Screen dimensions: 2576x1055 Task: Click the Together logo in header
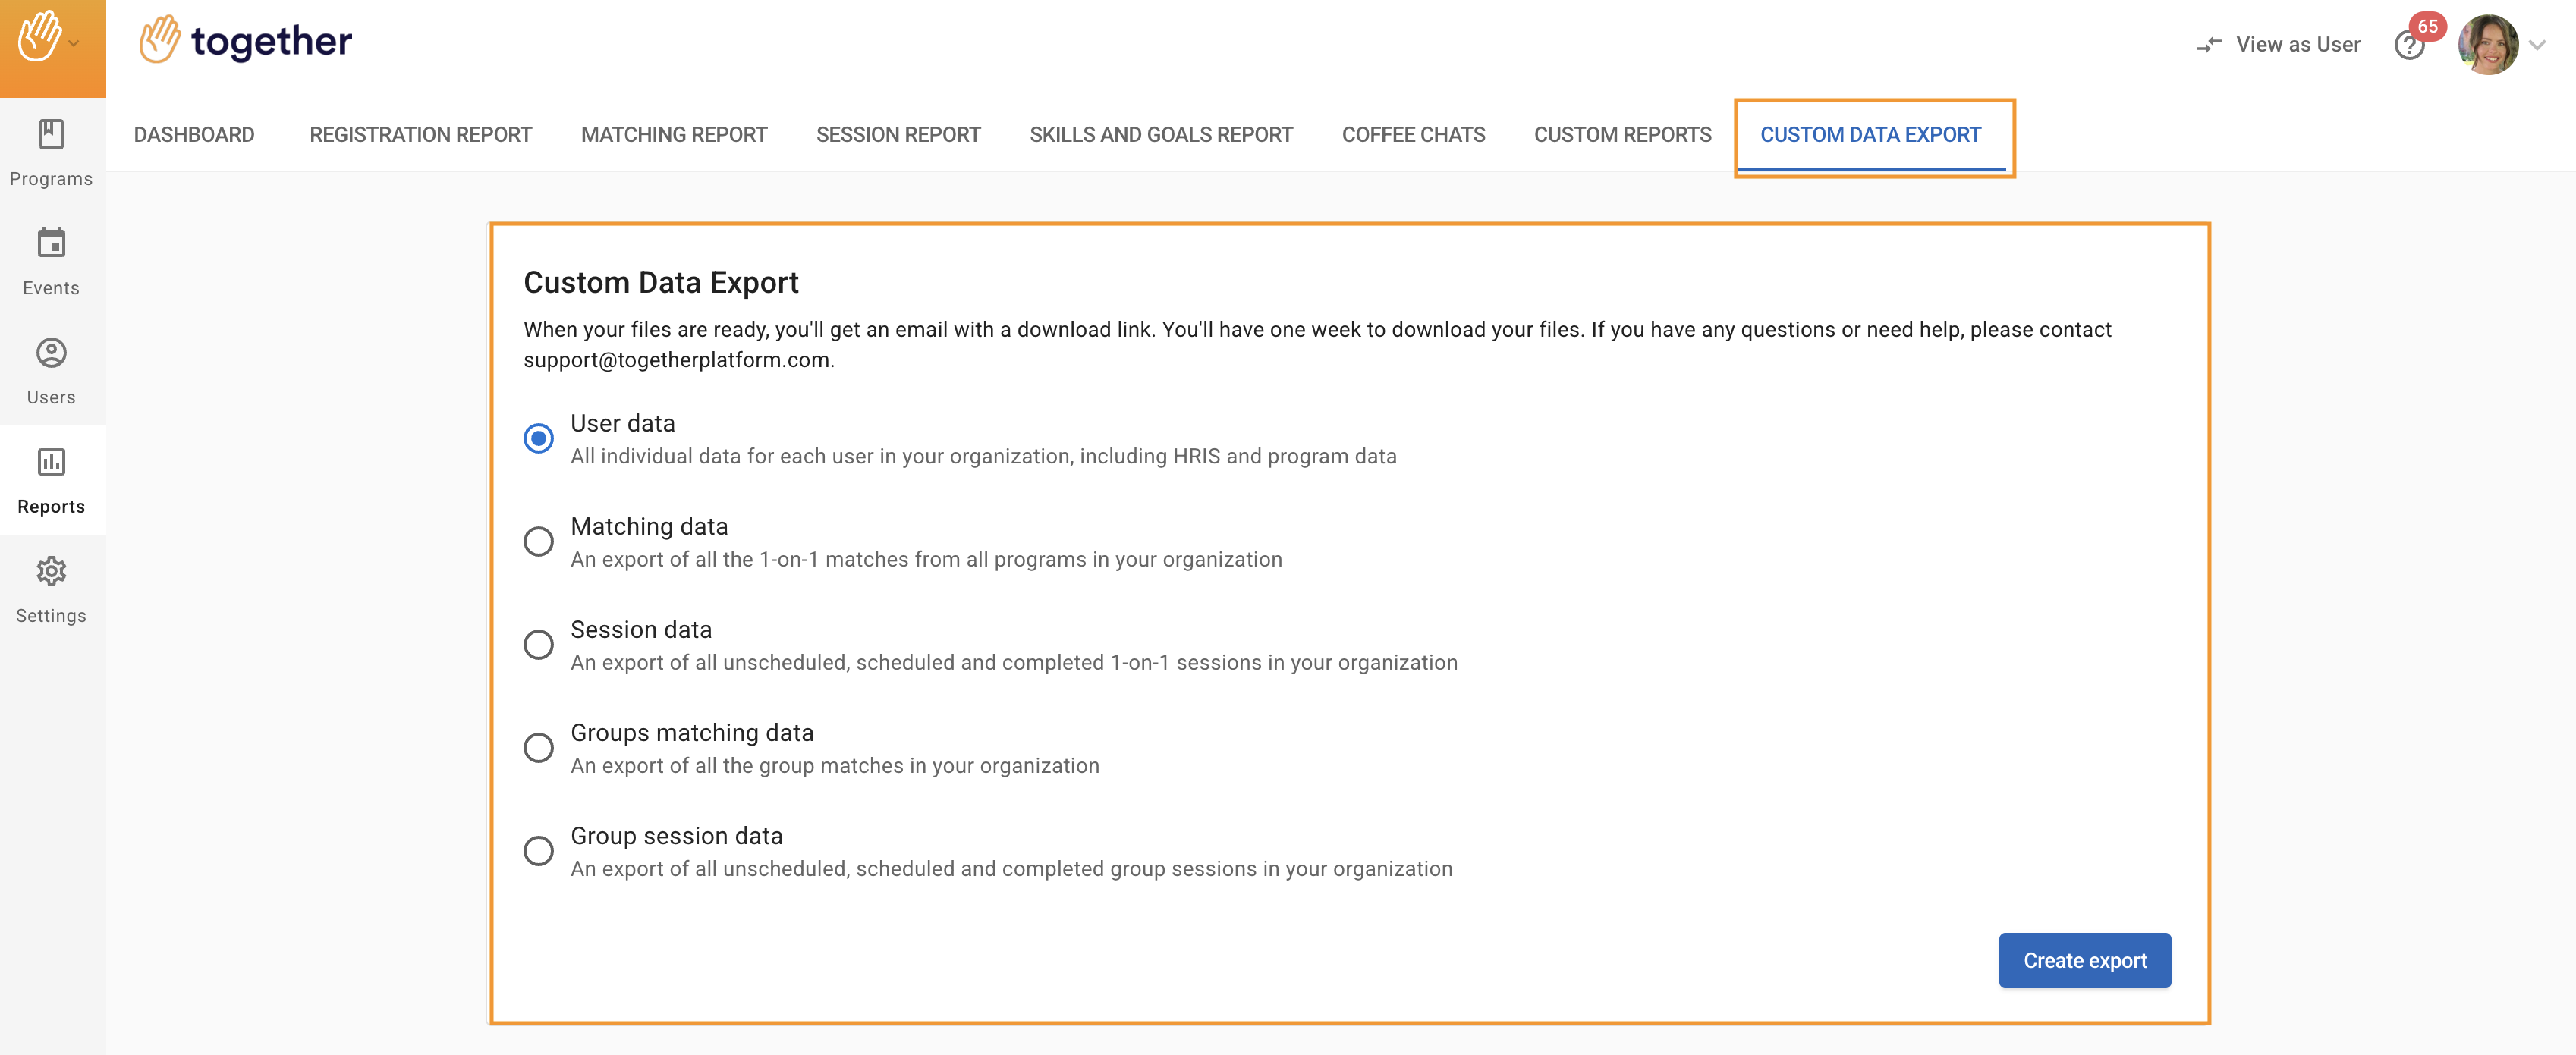[x=245, y=41]
